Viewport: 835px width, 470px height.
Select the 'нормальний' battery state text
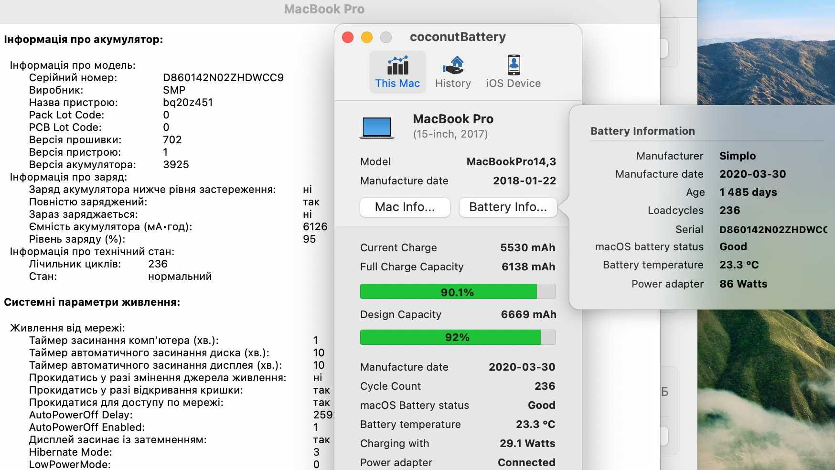coord(180,277)
